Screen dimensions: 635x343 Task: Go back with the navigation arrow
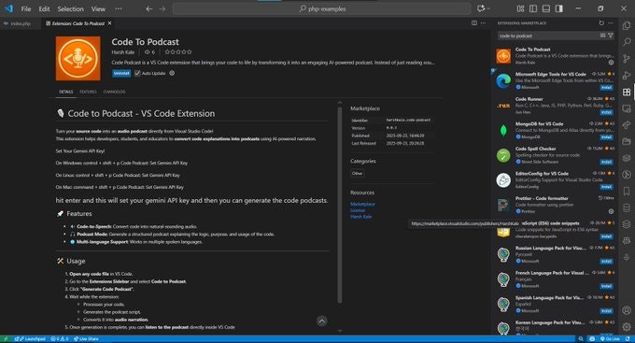[x=149, y=8]
